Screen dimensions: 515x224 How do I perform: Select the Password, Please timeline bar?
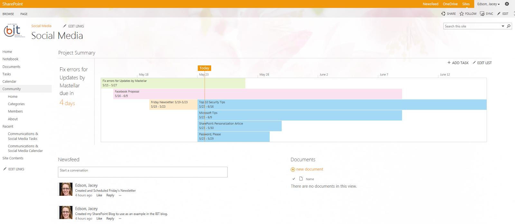click(x=233, y=136)
